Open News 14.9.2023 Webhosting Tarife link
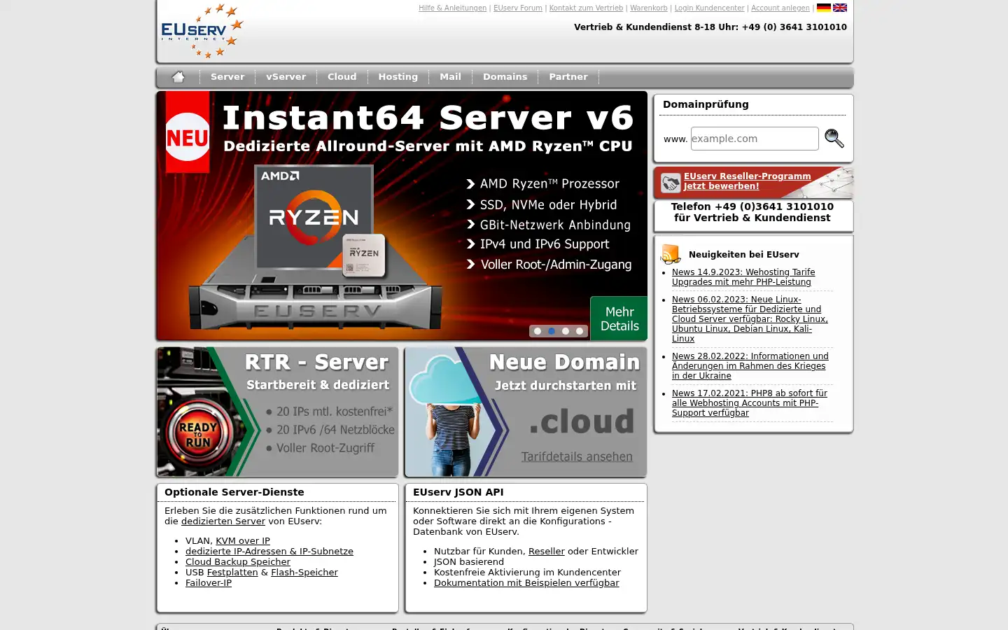Viewport: 1008px width, 630px height. pos(743,277)
